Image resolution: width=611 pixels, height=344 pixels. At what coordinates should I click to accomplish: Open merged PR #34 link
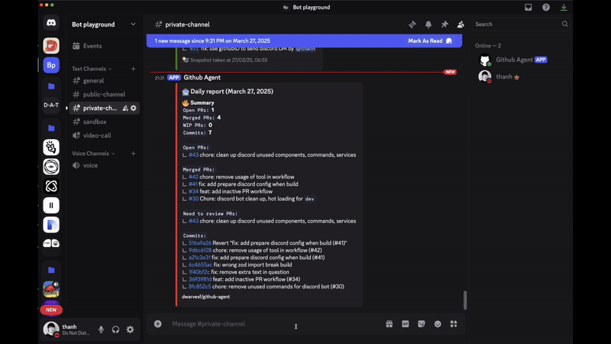(193, 192)
